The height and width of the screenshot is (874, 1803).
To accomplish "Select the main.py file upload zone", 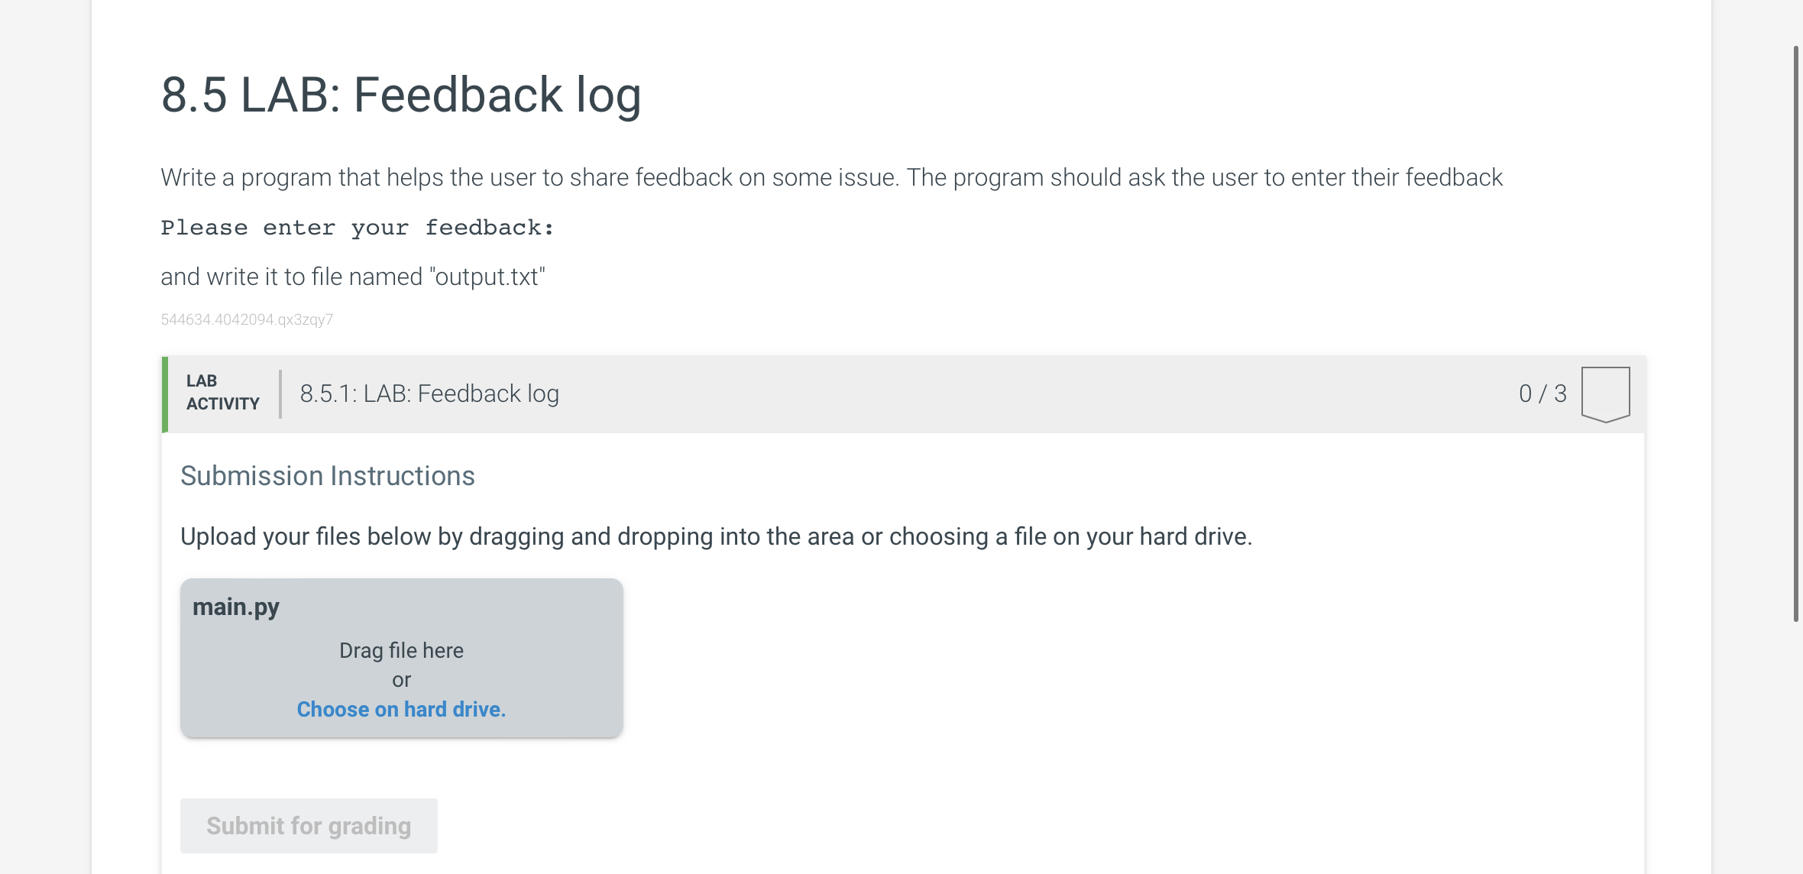I will pos(400,657).
